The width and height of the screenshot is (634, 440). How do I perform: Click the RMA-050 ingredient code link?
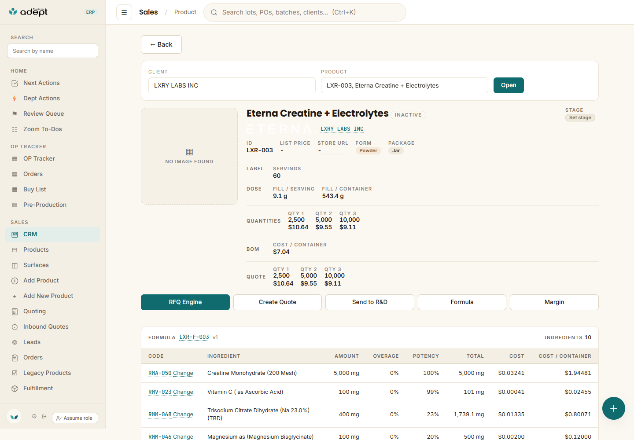tap(160, 373)
